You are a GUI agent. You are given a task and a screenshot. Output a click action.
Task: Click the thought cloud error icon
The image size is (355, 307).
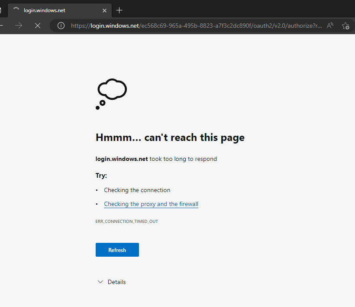(x=111, y=94)
